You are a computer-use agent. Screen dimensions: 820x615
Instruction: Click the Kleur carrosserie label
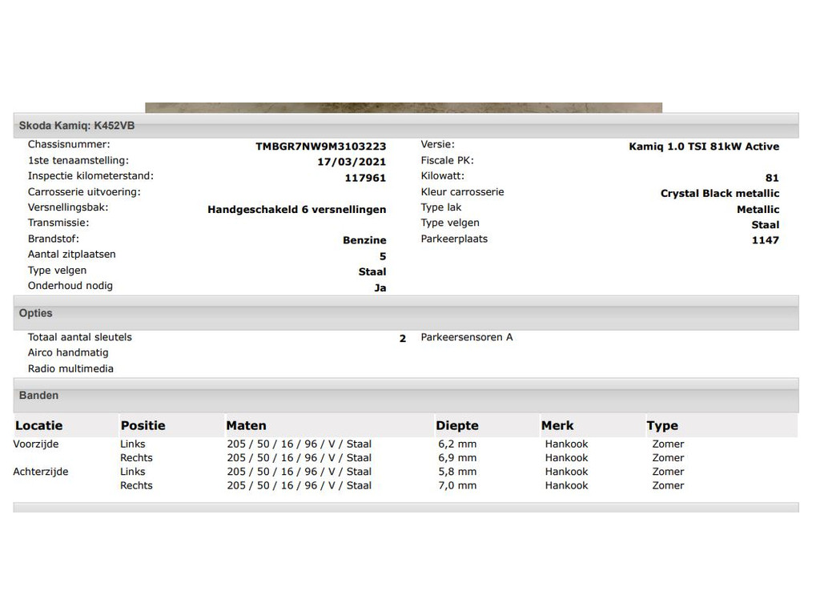pos(462,192)
